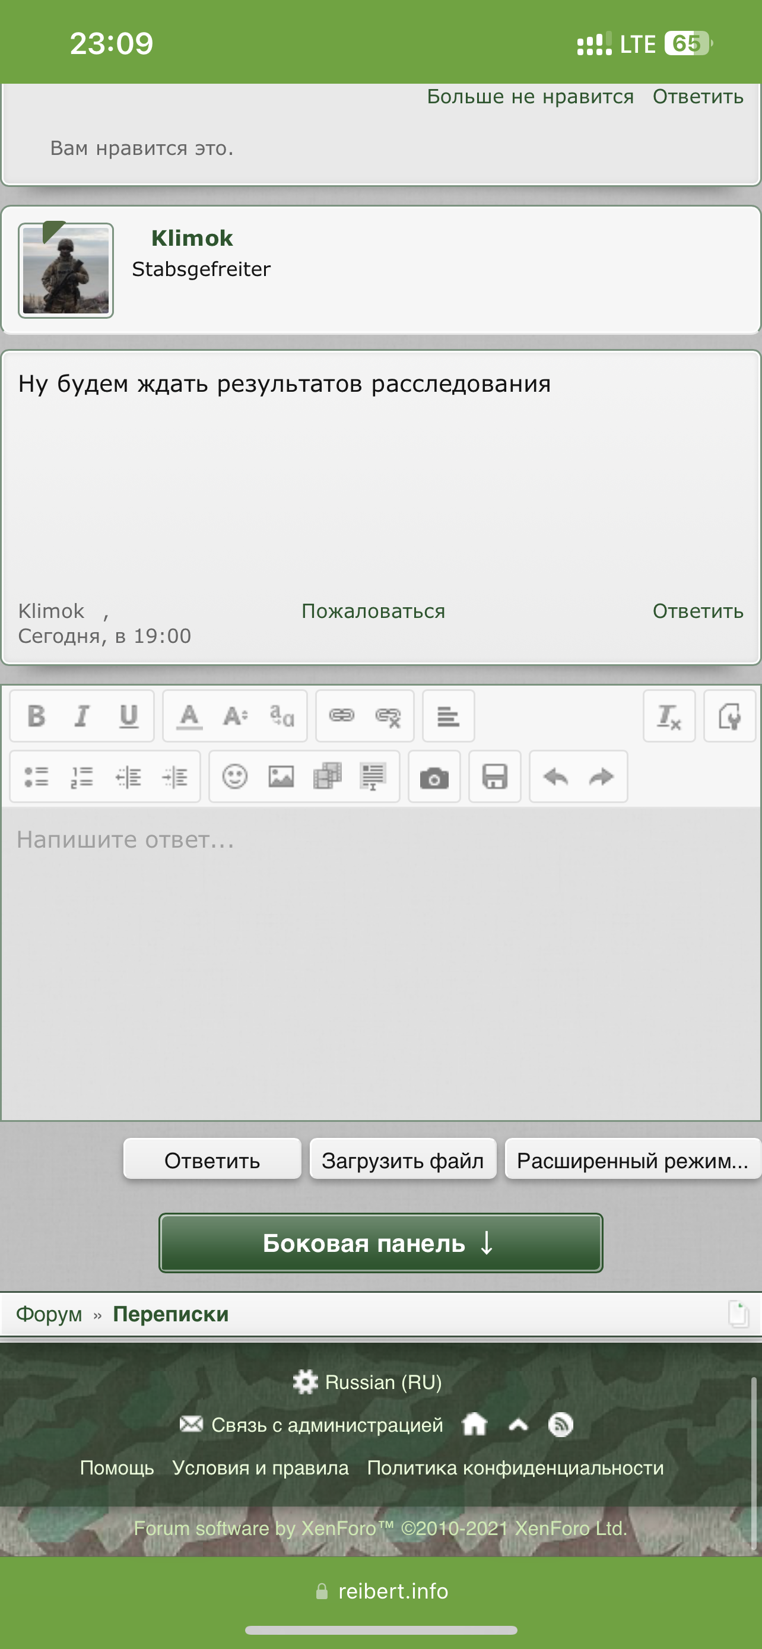Viewport: 762px width, 1649px height.
Task: Click the insert link icon
Action: tap(342, 716)
